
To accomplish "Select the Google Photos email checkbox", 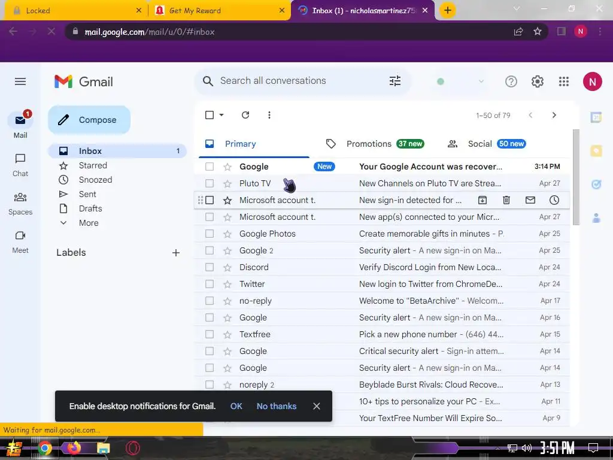I will [x=210, y=234].
